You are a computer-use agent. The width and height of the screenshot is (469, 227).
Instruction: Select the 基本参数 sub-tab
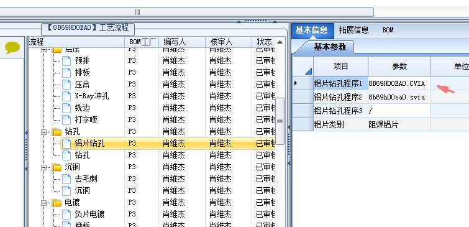coord(330,47)
